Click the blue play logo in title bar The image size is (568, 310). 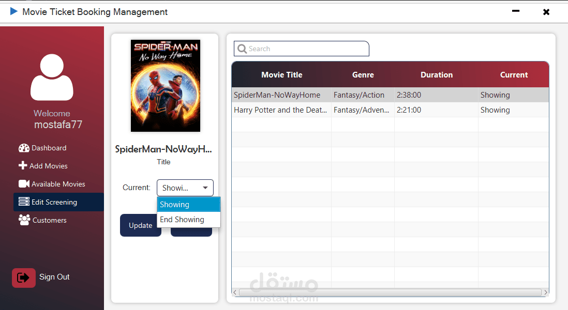point(14,11)
